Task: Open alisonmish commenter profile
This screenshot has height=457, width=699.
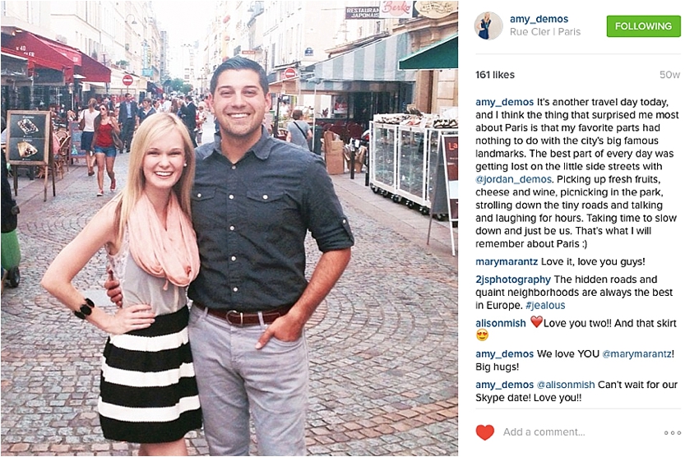Action: 501,323
